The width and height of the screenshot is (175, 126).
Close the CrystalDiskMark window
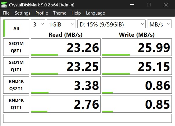(x=166, y=5)
